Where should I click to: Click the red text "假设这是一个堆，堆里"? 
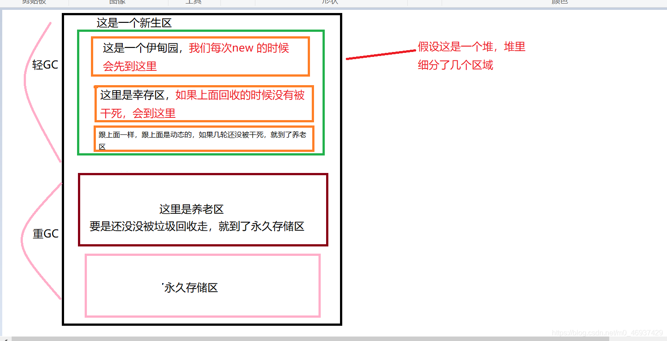coord(472,47)
